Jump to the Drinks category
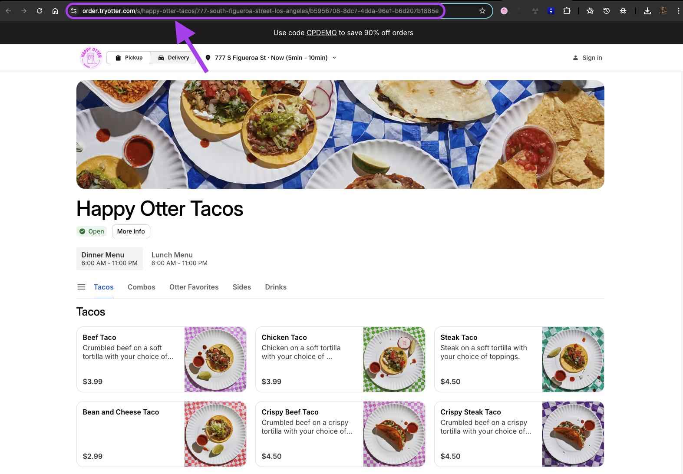The width and height of the screenshot is (683, 474). 276,287
